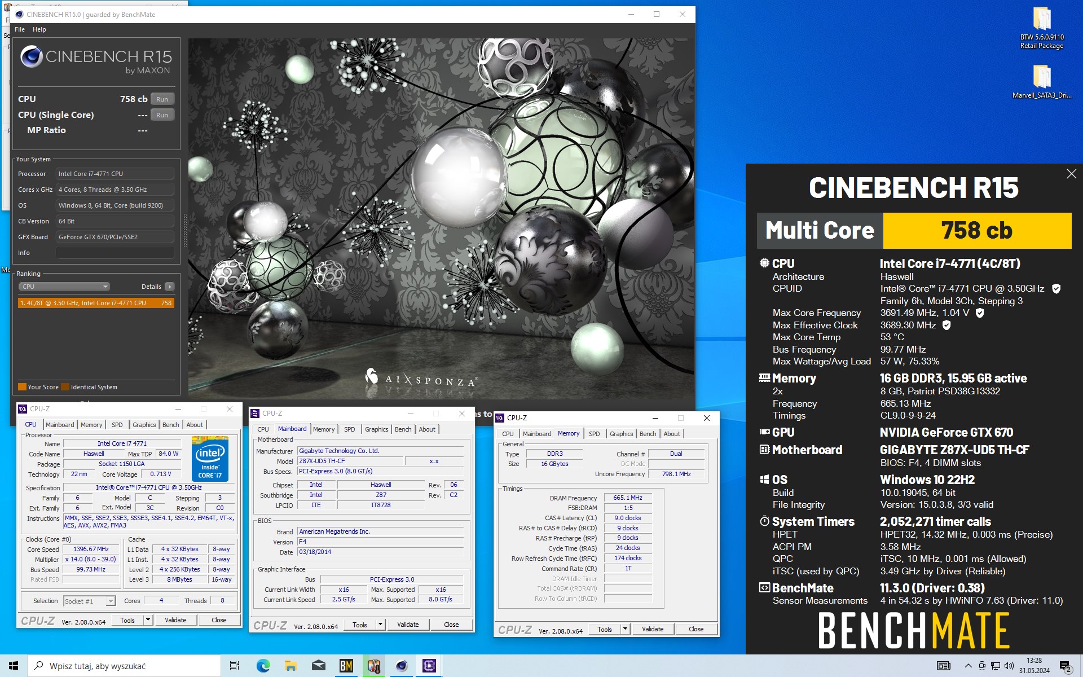Click taskbar search box 'Wpisz tutaj, aby wyszukać'
The image size is (1083, 677).
[x=124, y=666]
